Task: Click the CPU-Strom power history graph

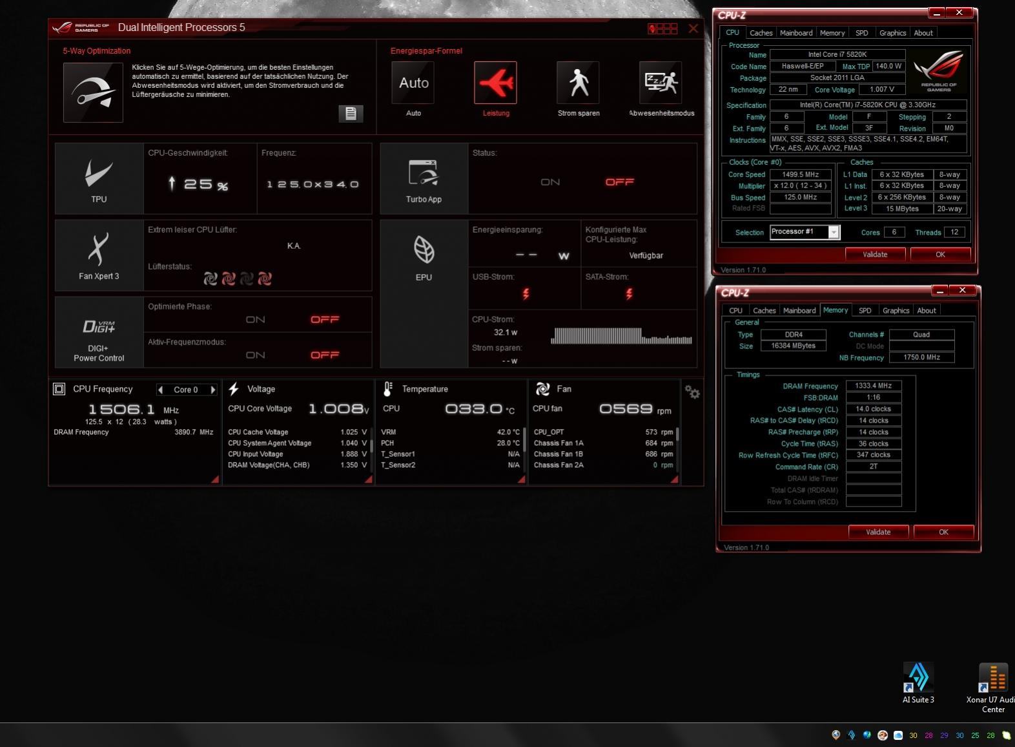Action: tap(622, 335)
